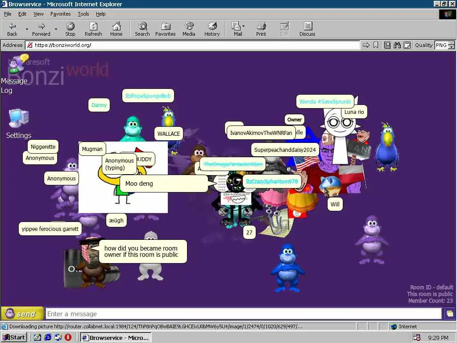Image resolution: width=457 pixels, height=343 pixels.
Task: Open the History toolbar button
Action: [x=212, y=29]
